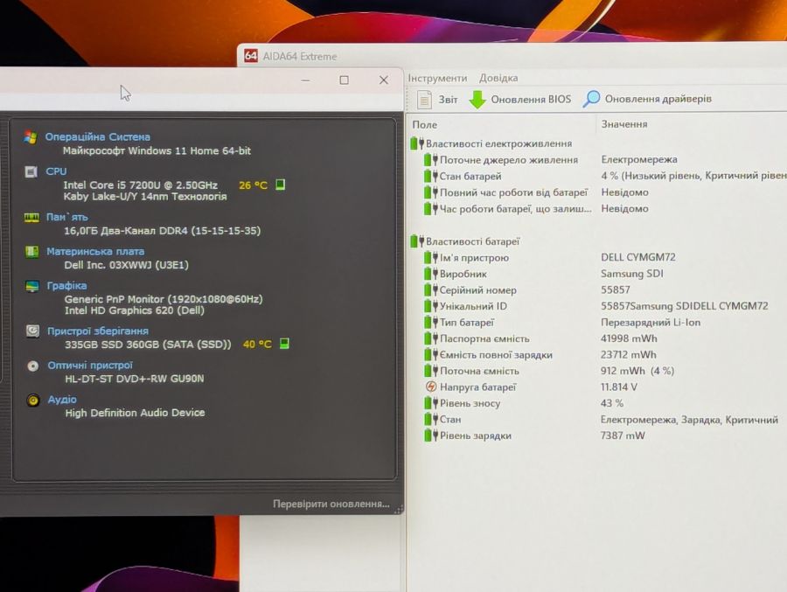Select the Ємність повної зарядки row
This screenshot has width=787, height=592.
pos(597,354)
